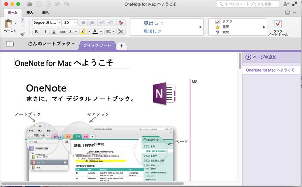Select the クイック ノート section tab
This screenshot has width=302, height=187.
[97, 45]
